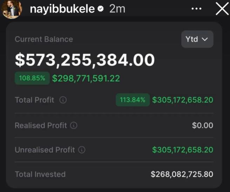230x192 pixels.
Task: Click the Realised Profit $0.00 value
Action: click(203, 125)
